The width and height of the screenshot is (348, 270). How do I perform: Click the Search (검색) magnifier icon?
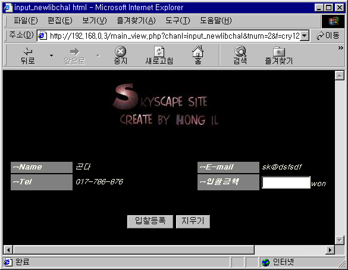[240, 51]
